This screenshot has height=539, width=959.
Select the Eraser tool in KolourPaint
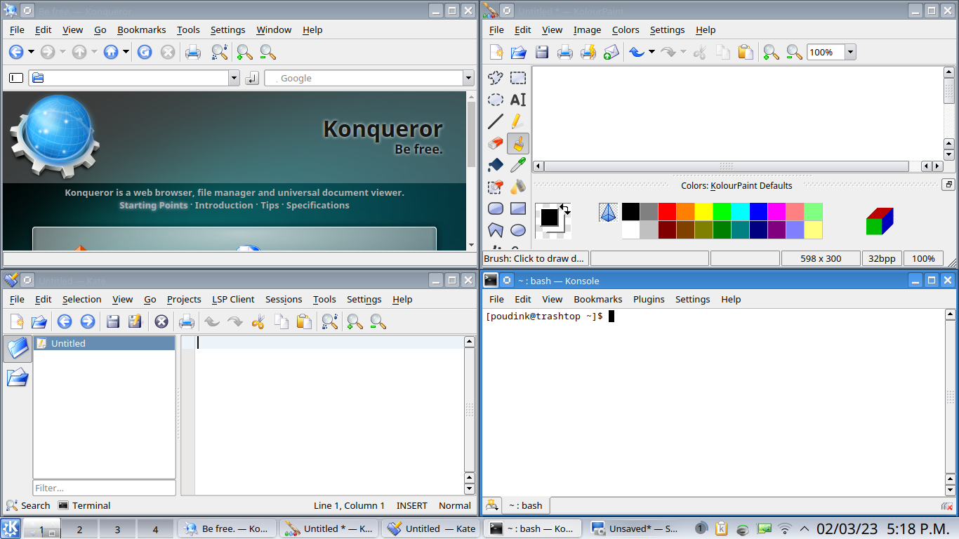[x=496, y=144]
